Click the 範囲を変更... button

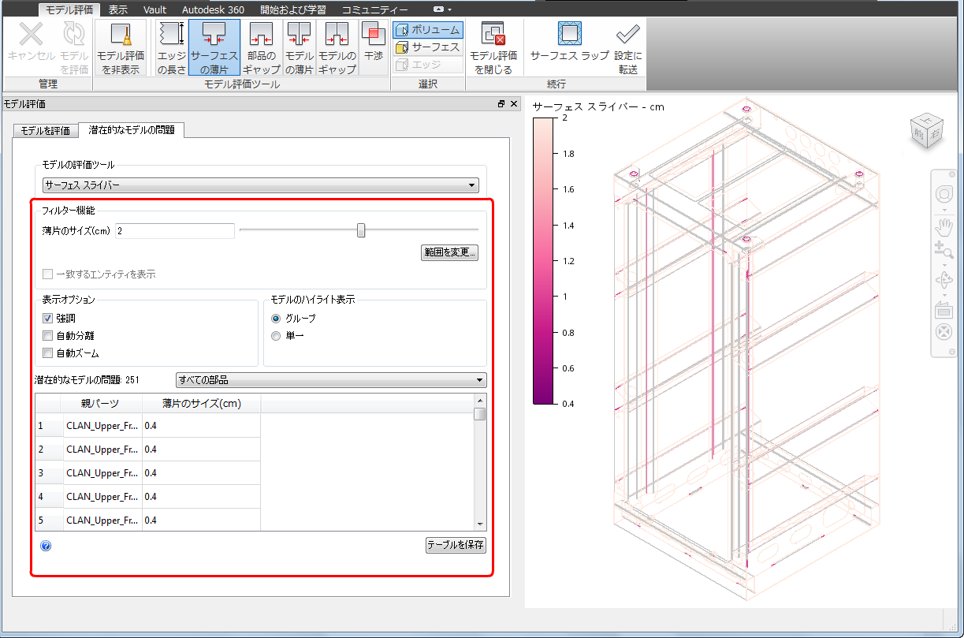(450, 253)
